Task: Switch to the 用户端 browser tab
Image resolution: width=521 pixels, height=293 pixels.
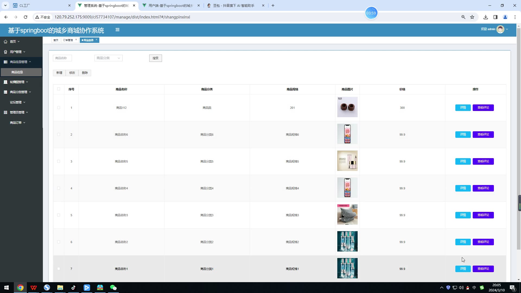Action: click(x=171, y=5)
